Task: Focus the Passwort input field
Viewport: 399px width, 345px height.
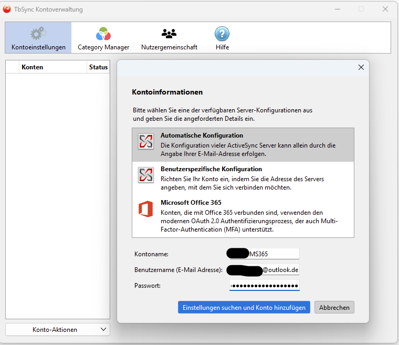Action: point(265,286)
